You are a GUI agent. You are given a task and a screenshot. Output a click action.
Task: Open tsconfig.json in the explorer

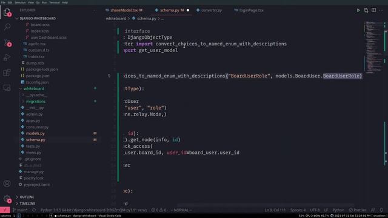(x=37, y=82)
